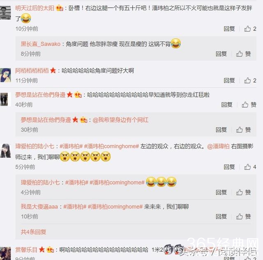View 瑋爱柏的陆小七's avatar picture

[5, 151]
